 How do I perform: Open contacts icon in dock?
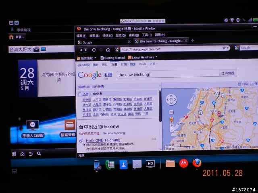click(x=124, y=164)
